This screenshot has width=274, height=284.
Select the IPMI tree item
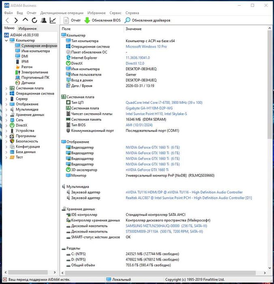point(25,62)
